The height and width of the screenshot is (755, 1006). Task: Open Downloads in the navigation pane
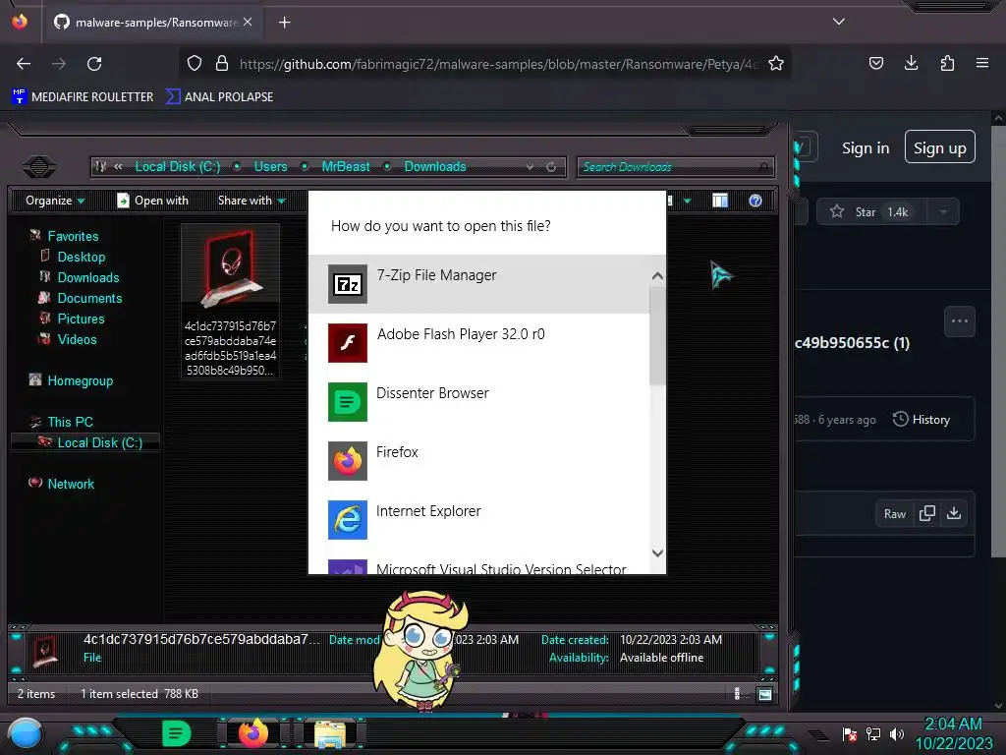click(88, 277)
